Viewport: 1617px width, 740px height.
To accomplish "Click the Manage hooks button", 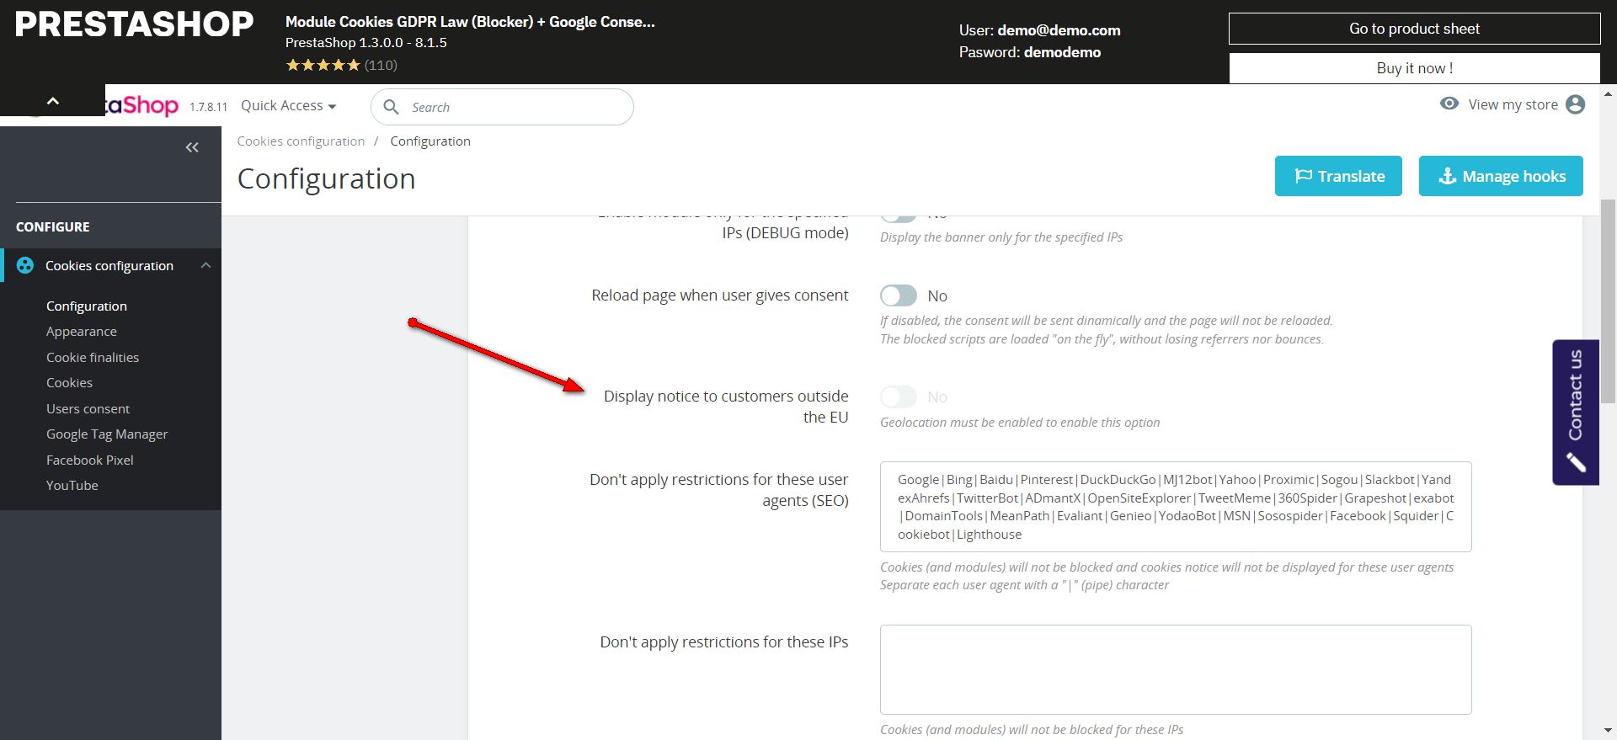I will click(1501, 176).
